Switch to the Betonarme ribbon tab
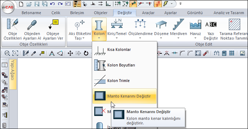Image resolution: width=248 pixels, height=129 pixels. 31,13
